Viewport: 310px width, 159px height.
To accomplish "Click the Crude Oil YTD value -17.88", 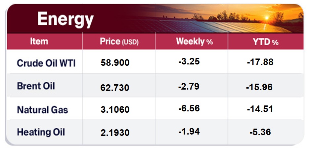I will click(x=260, y=62).
